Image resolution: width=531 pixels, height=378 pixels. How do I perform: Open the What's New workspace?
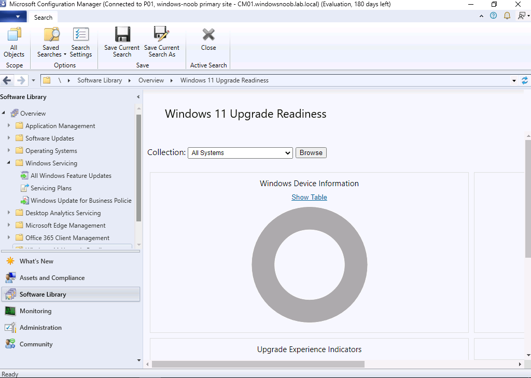pos(71,261)
